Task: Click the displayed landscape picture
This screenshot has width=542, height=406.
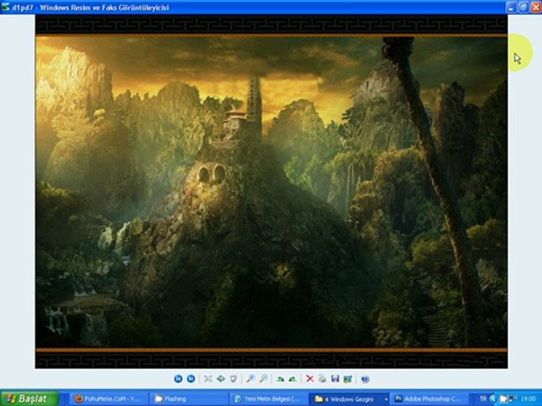Action: click(x=272, y=192)
